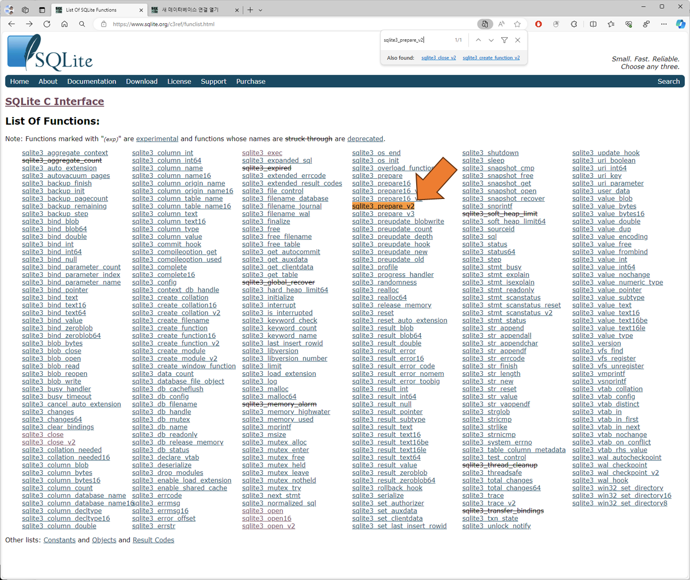Open the sqlite3_shutdown link

[x=490, y=153]
